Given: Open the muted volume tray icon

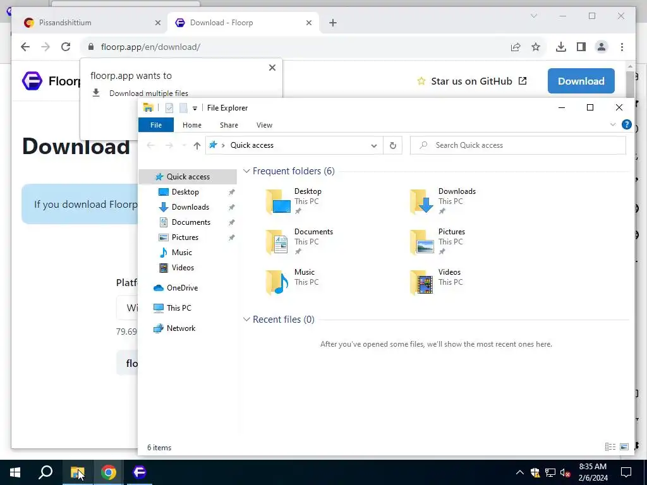Looking at the screenshot, I should coord(565,472).
